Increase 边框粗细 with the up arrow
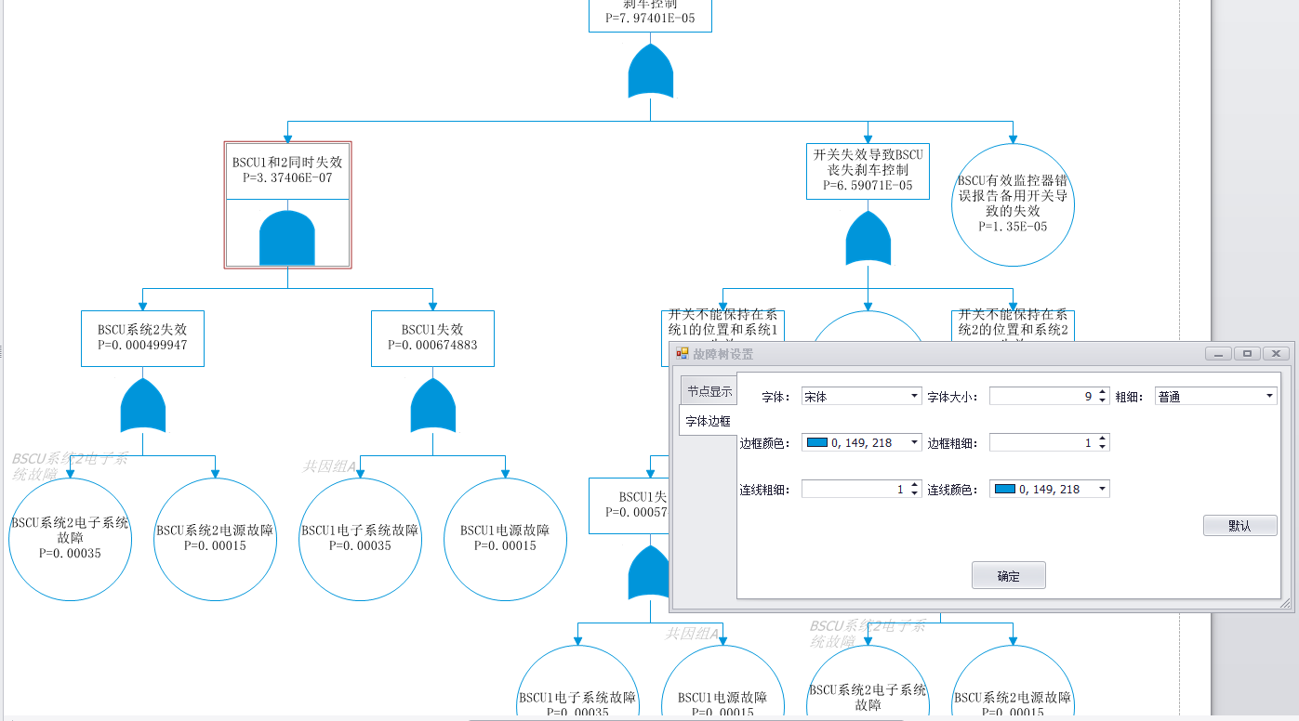This screenshot has height=721, width=1299. (x=1102, y=439)
